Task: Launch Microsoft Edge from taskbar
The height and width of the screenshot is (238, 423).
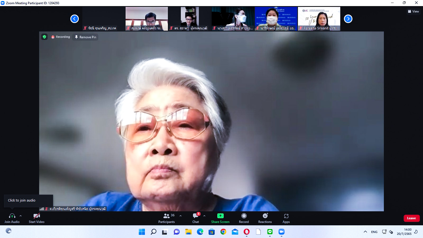Action: tap(200, 232)
